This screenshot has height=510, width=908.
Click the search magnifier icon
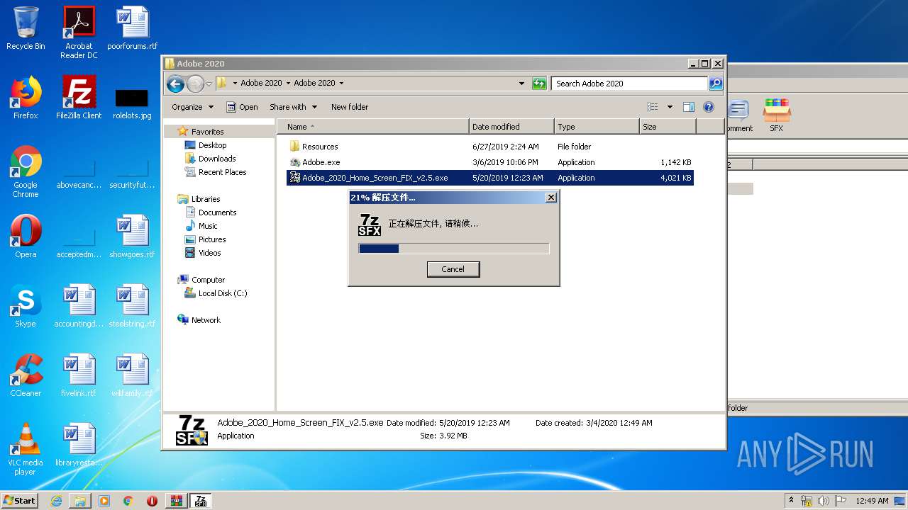716,84
